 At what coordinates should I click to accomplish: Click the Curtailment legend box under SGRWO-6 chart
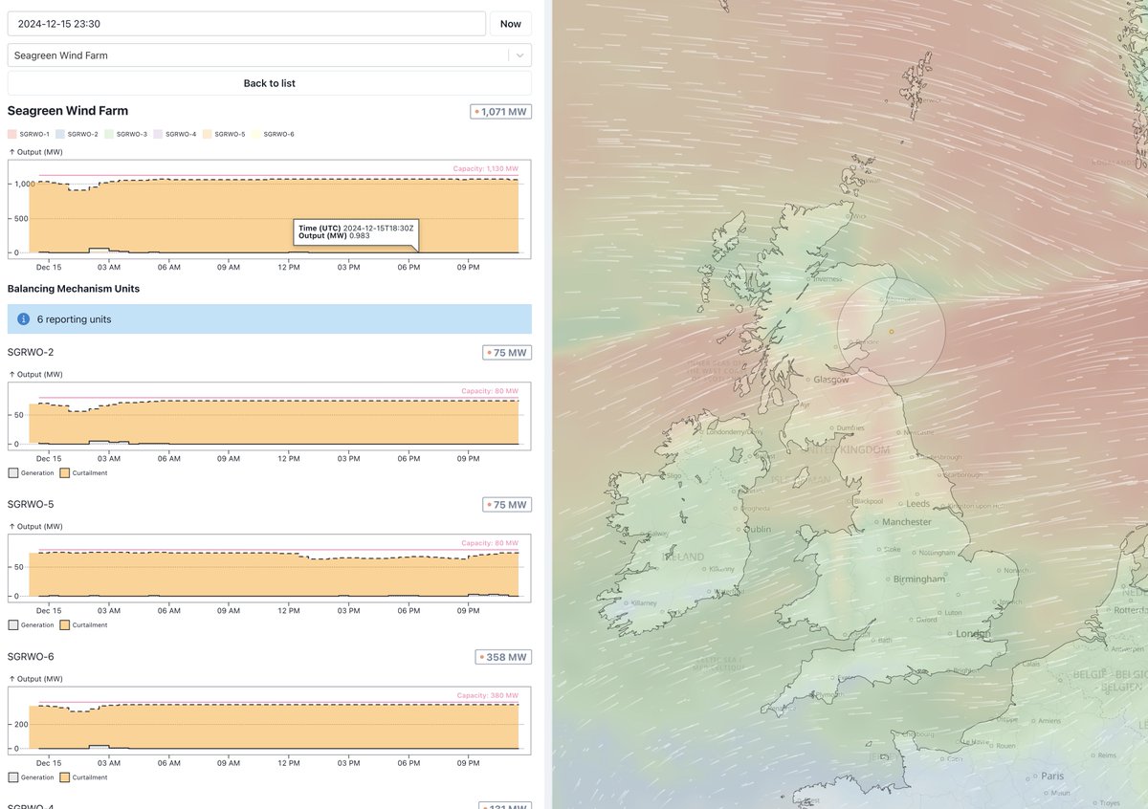pos(65,776)
